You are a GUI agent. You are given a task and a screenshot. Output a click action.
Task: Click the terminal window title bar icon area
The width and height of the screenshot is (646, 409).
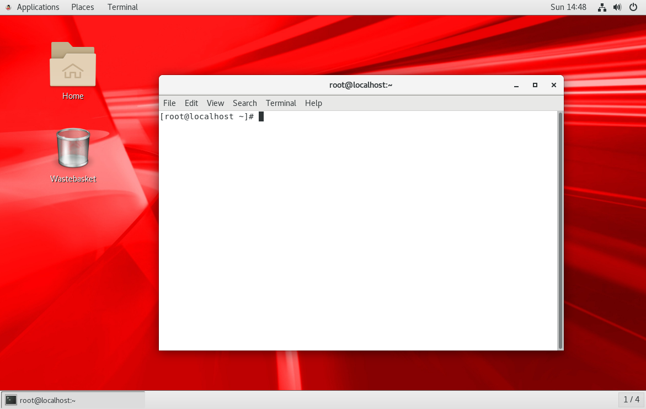point(361,85)
